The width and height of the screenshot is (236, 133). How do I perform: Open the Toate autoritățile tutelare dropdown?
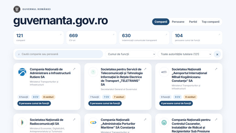(x=185, y=54)
